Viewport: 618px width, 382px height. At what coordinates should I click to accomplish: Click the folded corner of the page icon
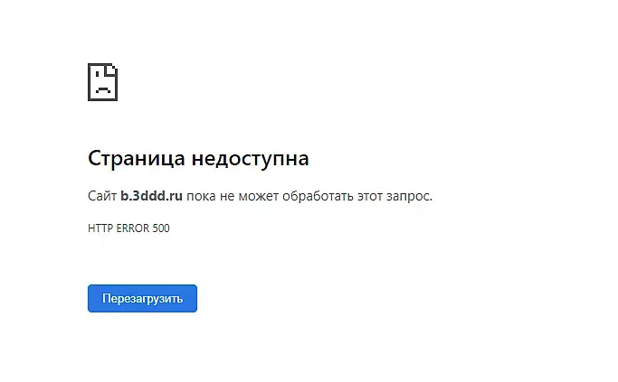(111, 70)
